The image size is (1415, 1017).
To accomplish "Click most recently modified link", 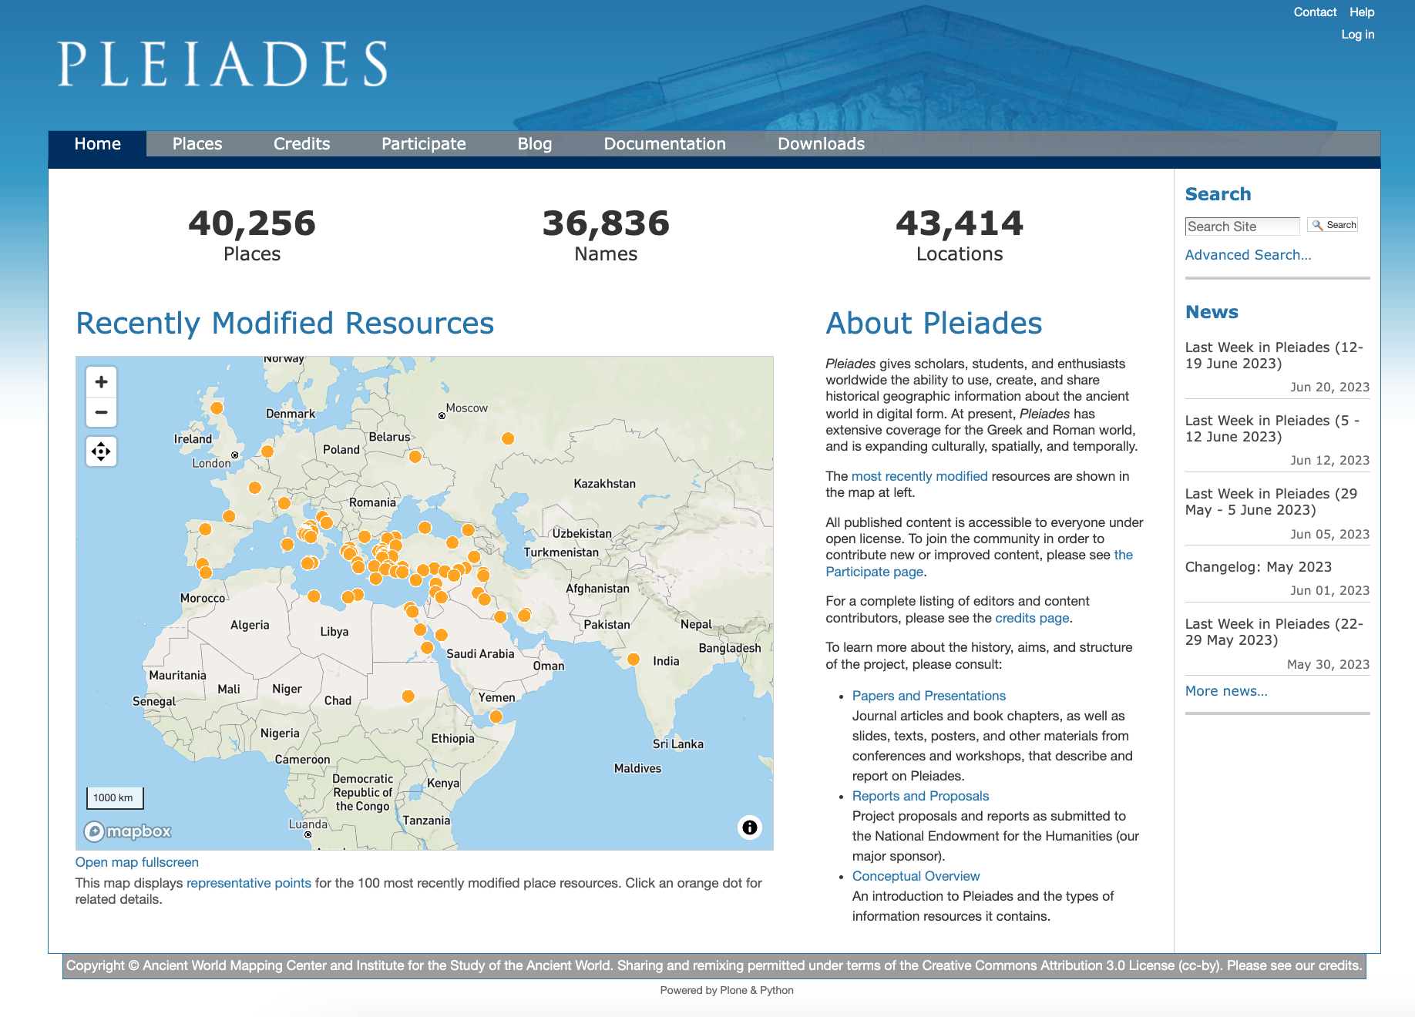I will click(x=919, y=476).
